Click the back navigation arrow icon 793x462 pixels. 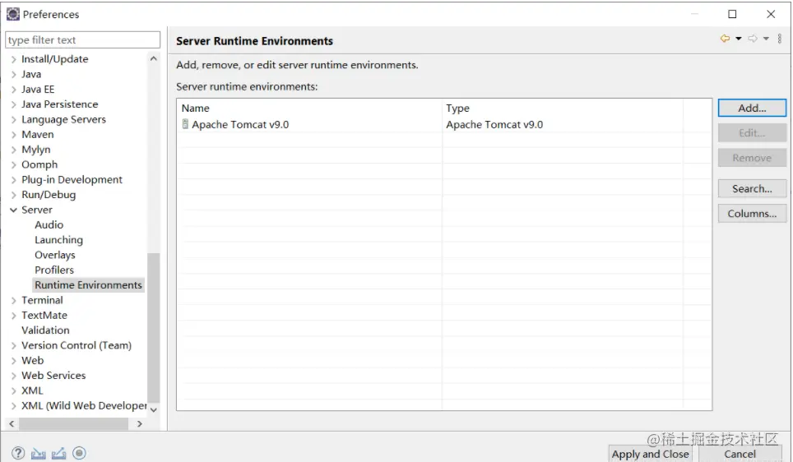(725, 39)
